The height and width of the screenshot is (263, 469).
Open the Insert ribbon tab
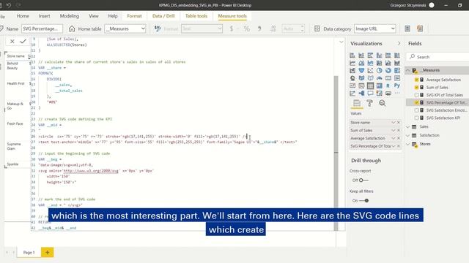tap(44, 16)
